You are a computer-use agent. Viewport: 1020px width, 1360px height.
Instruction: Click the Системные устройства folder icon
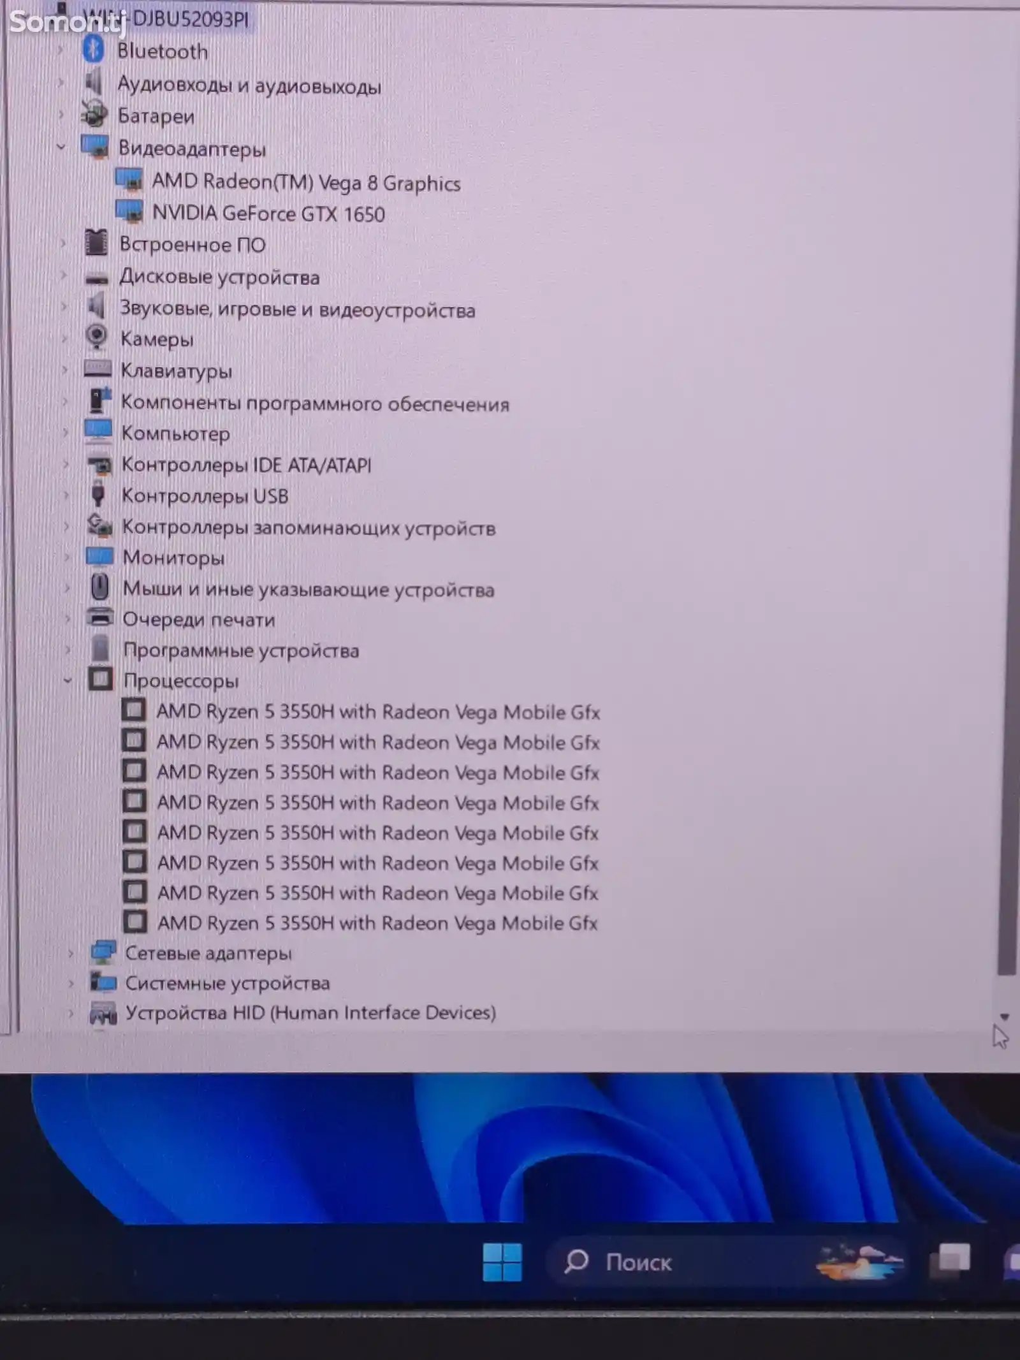[103, 982]
